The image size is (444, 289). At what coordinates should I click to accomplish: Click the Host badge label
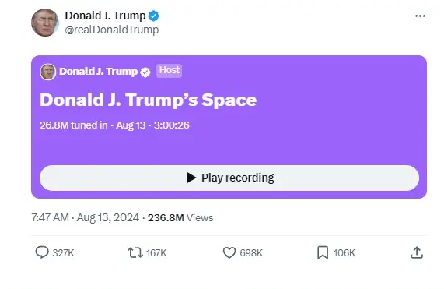[x=169, y=70]
